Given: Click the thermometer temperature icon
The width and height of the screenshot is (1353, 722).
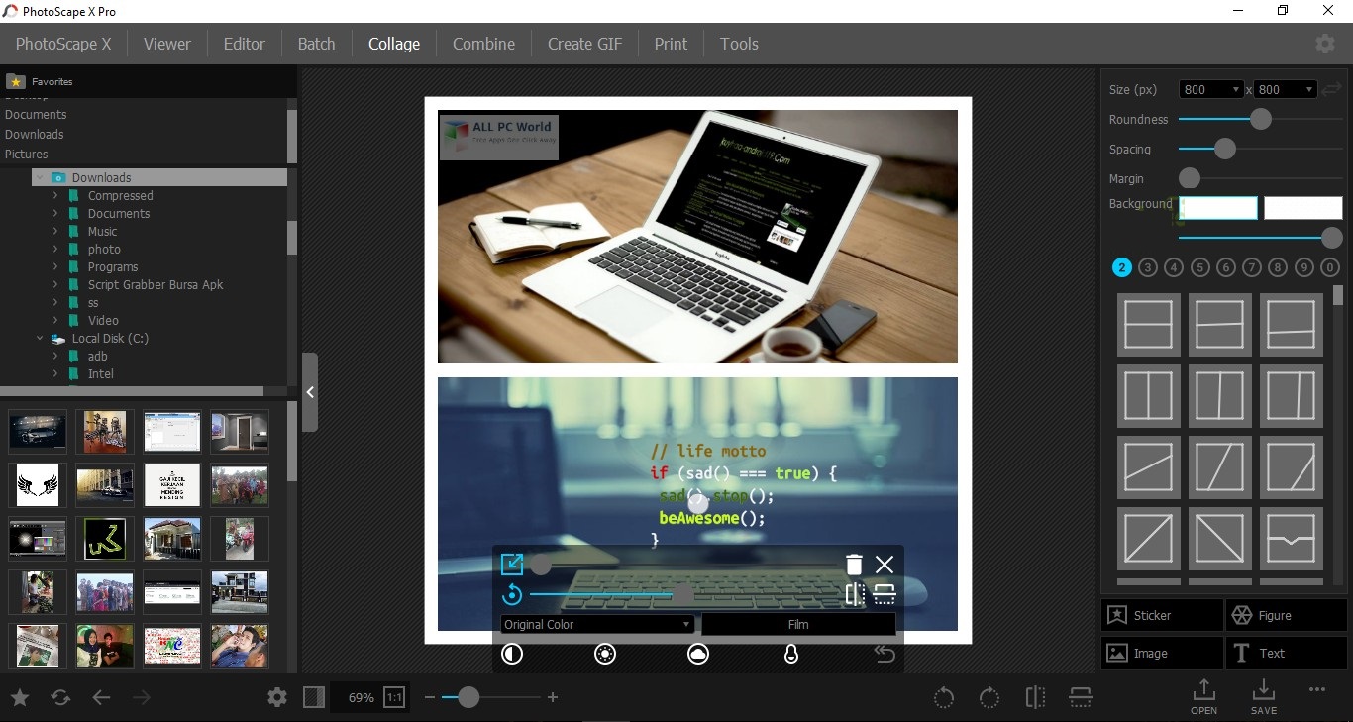Looking at the screenshot, I should pyautogui.click(x=790, y=654).
